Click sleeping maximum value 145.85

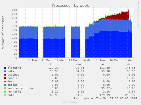coord(130,68)
